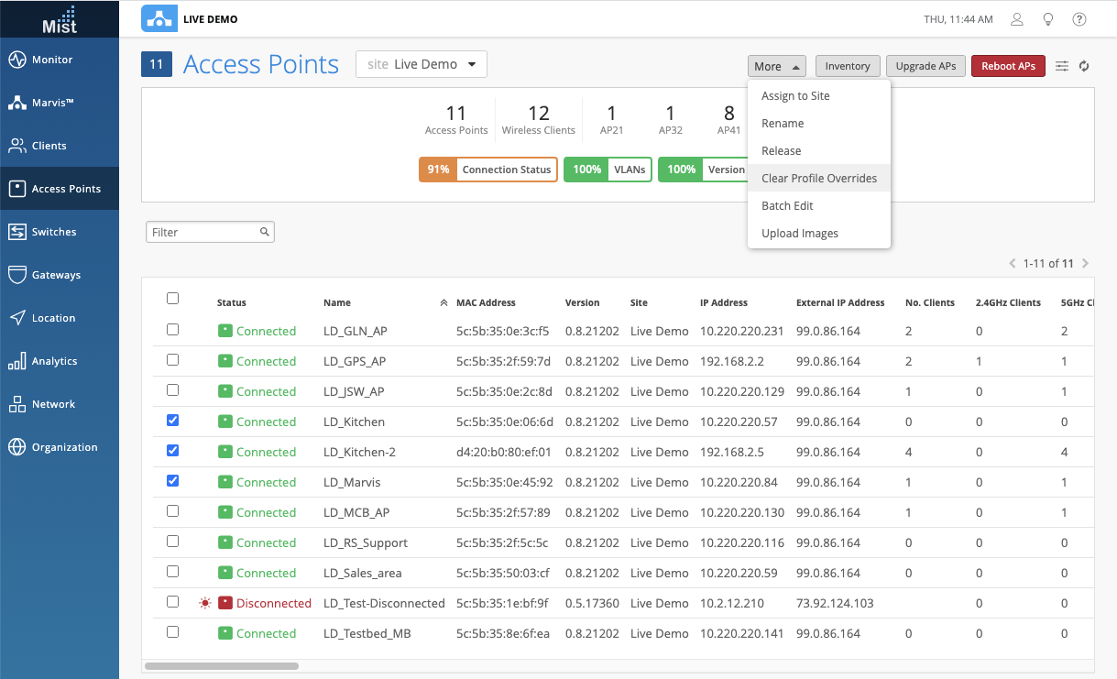Viewport: 1117px width, 679px height.
Task: Toggle the select-all header checkbox
Action: tap(172, 299)
